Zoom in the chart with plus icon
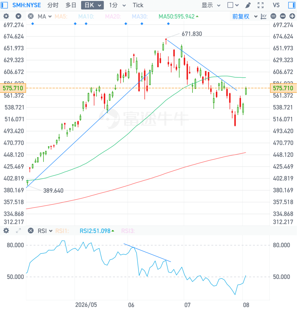 point(292,16)
